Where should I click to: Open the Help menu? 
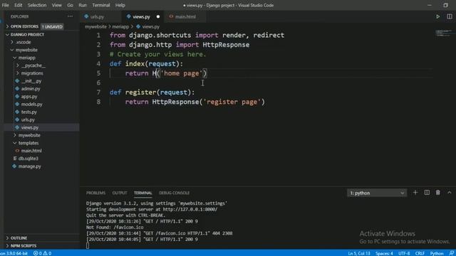tap(120, 5)
